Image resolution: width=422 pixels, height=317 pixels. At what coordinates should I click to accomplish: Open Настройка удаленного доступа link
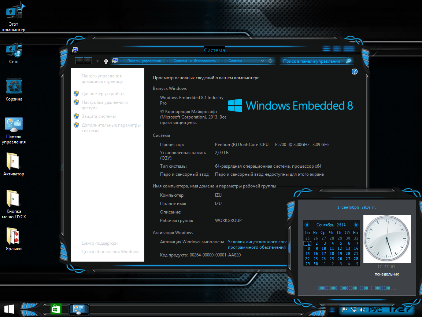click(x=105, y=105)
